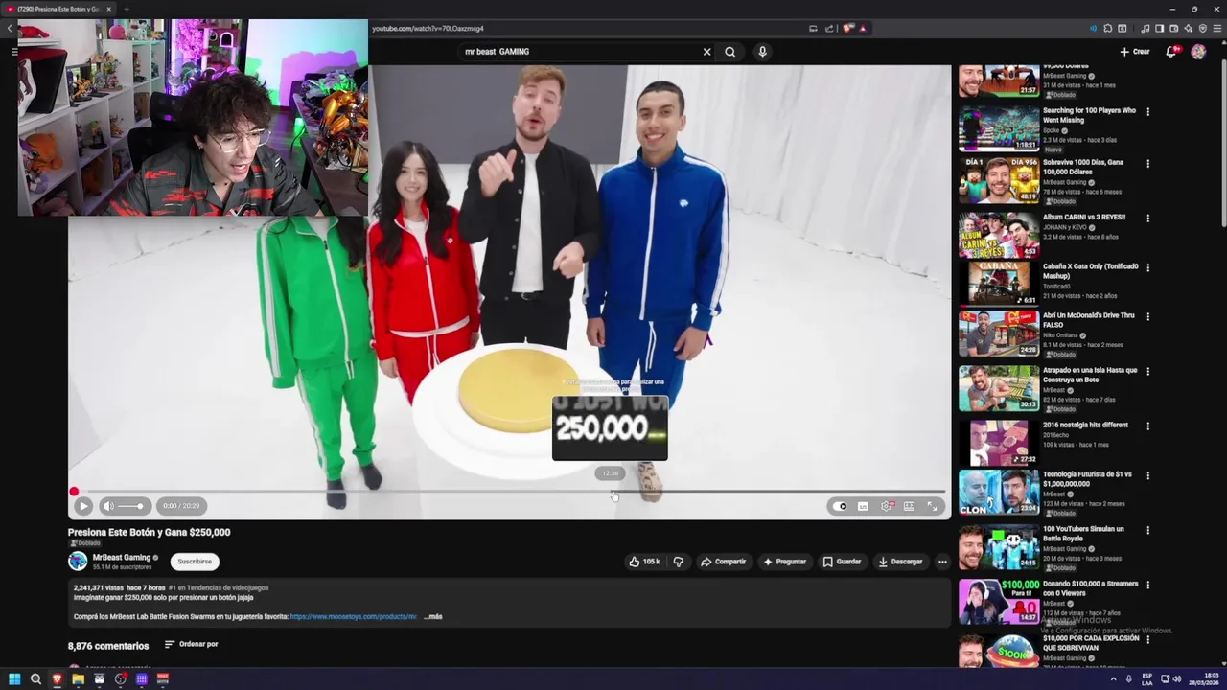Show hidden tray icons chevron

[x=1113, y=679]
